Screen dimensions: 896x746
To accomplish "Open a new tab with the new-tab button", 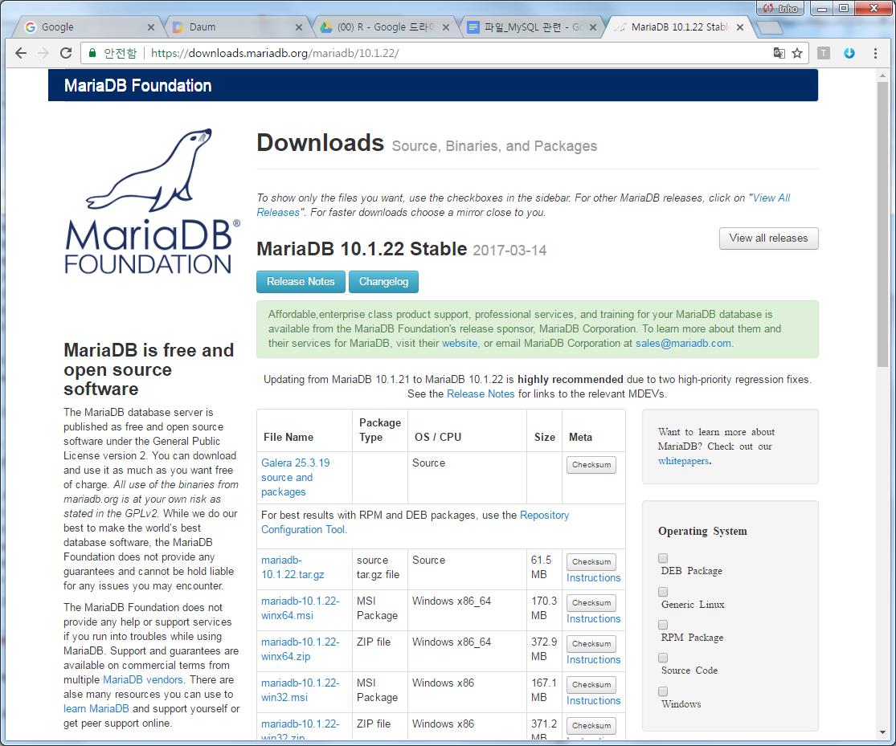I will tap(770, 26).
